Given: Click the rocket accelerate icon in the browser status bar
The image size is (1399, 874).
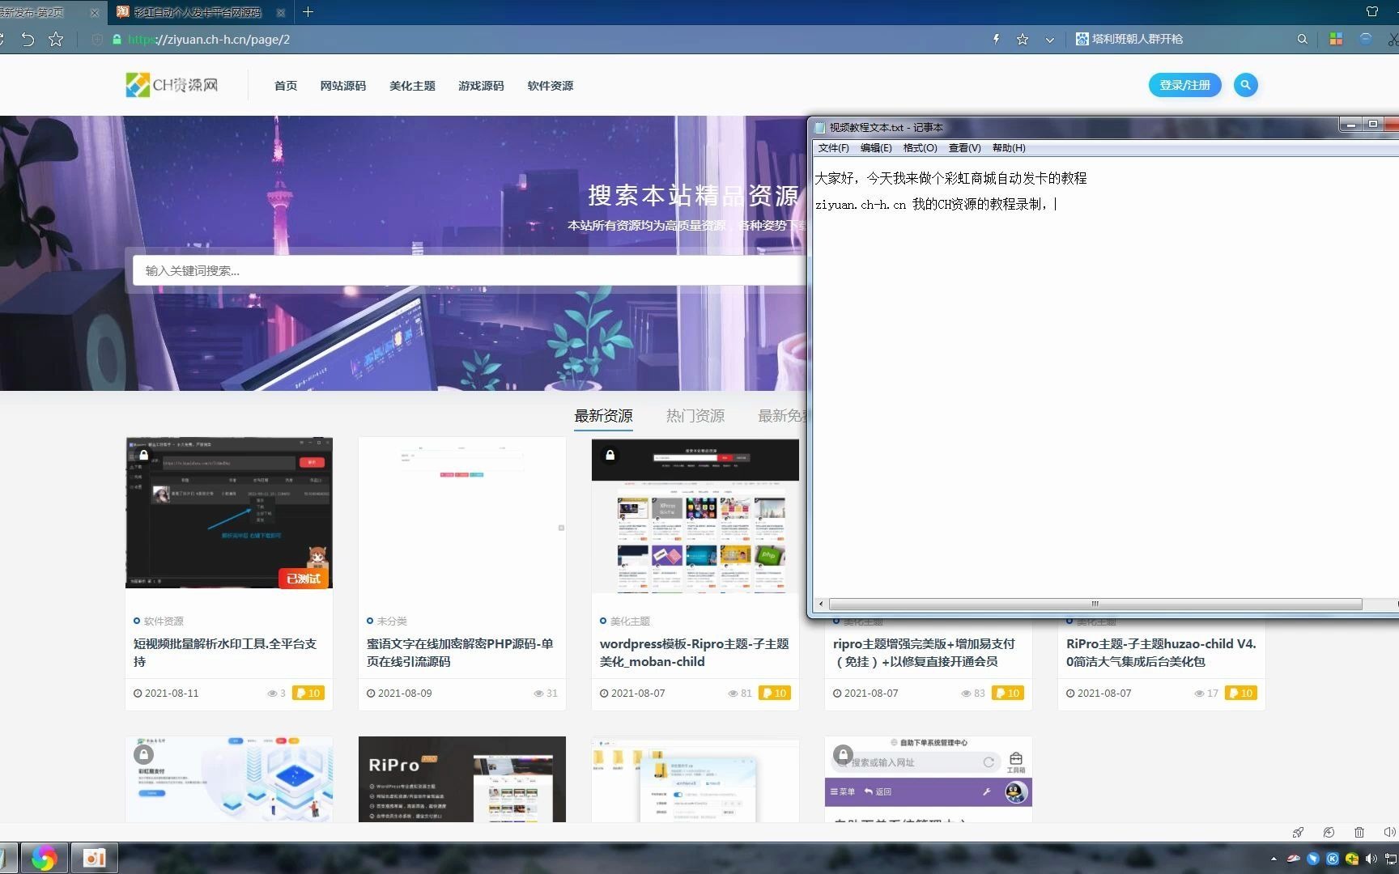Looking at the screenshot, I should [x=1298, y=832].
